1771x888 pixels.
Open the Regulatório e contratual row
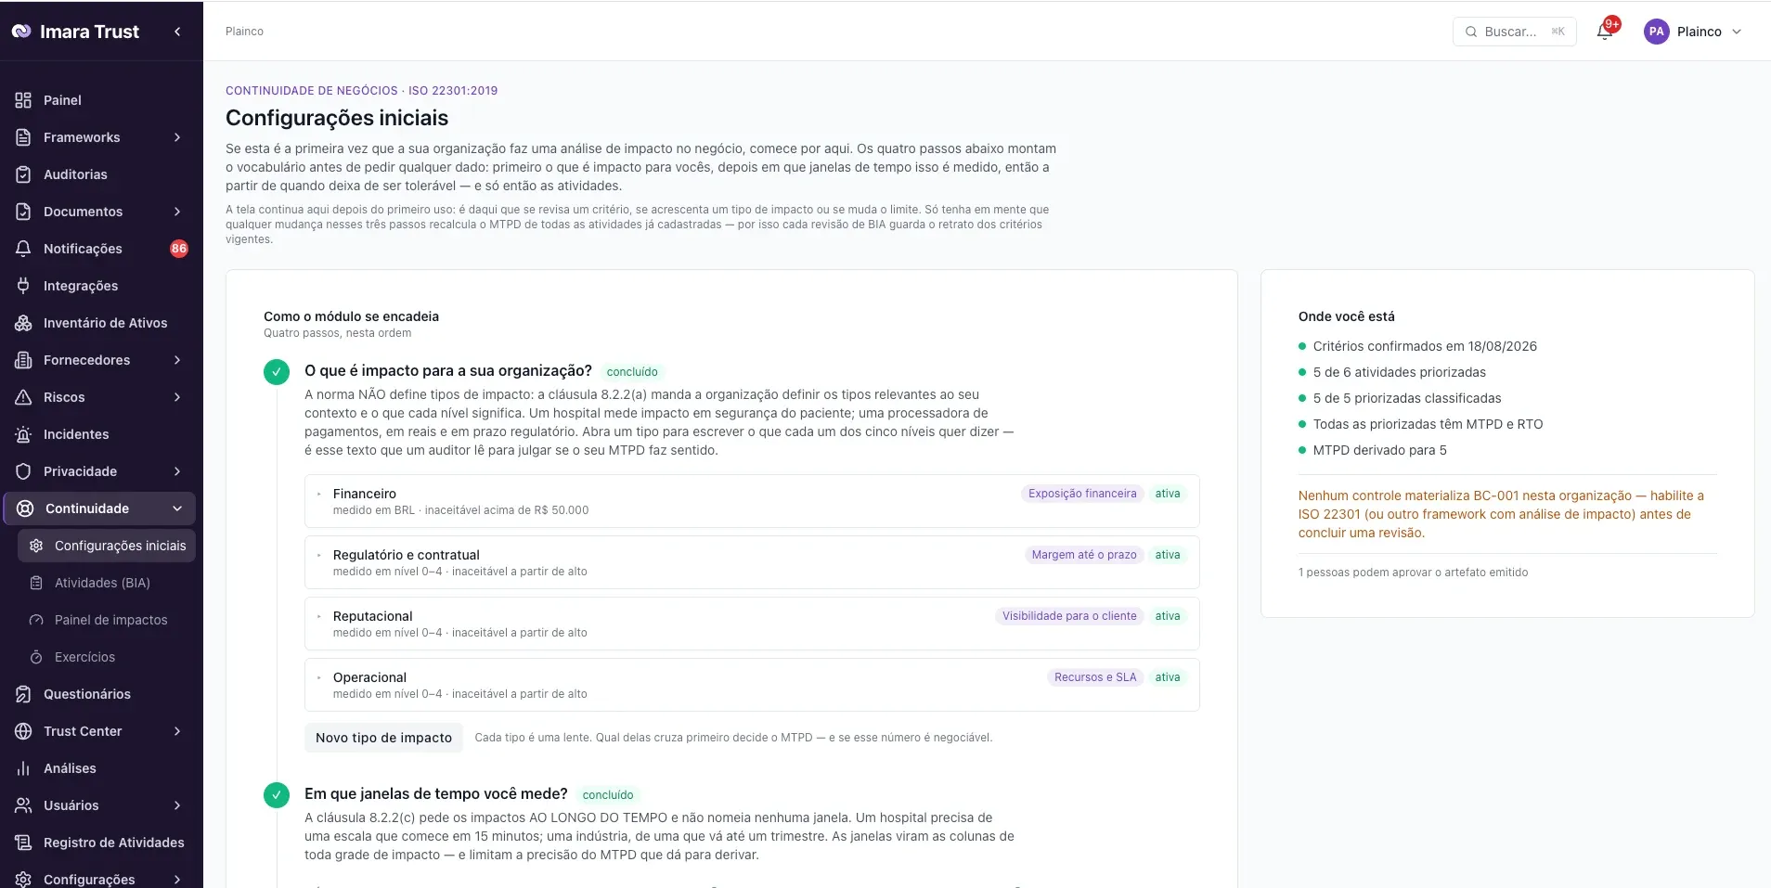(x=752, y=562)
